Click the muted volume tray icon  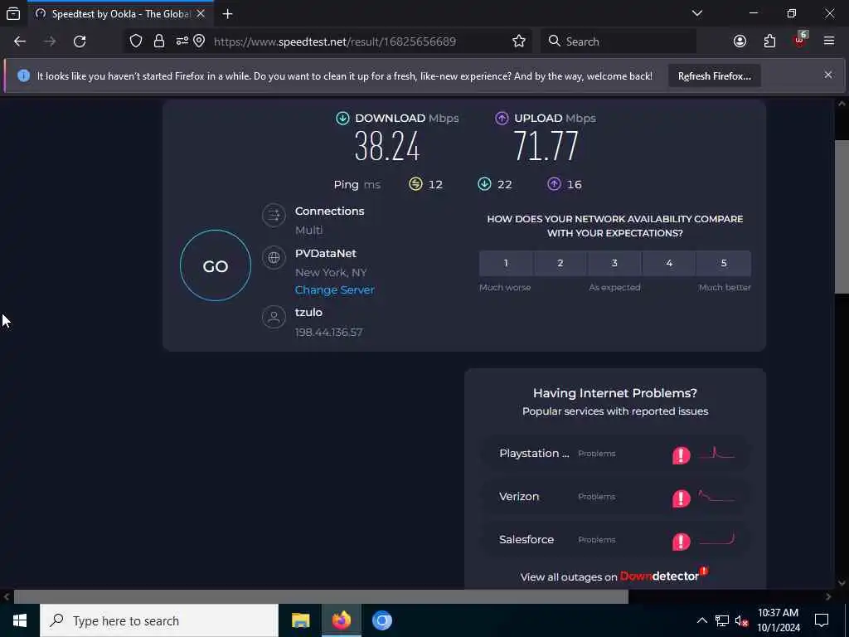pyautogui.click(x=741, y=620)
